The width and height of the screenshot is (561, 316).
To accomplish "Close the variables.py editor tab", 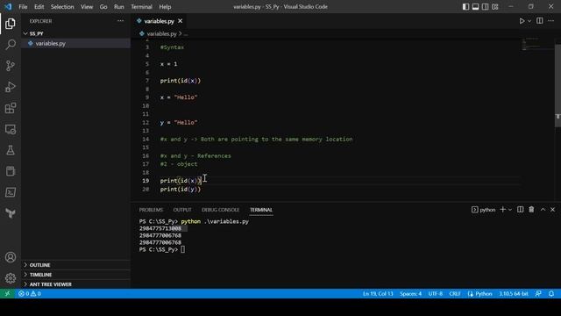I will [x=181, y=21].
